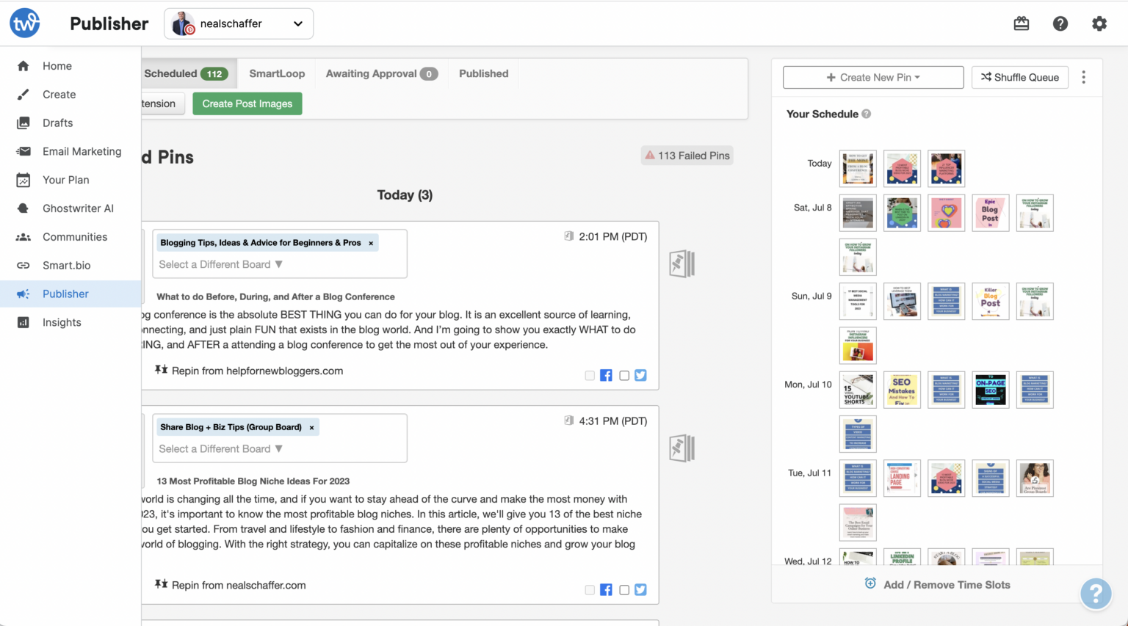Open the gift rewards icon in the header

tap(1021, 23)
